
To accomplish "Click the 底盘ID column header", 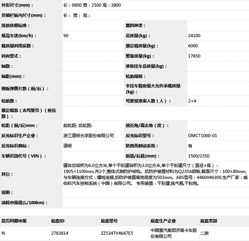I will 58,221.
